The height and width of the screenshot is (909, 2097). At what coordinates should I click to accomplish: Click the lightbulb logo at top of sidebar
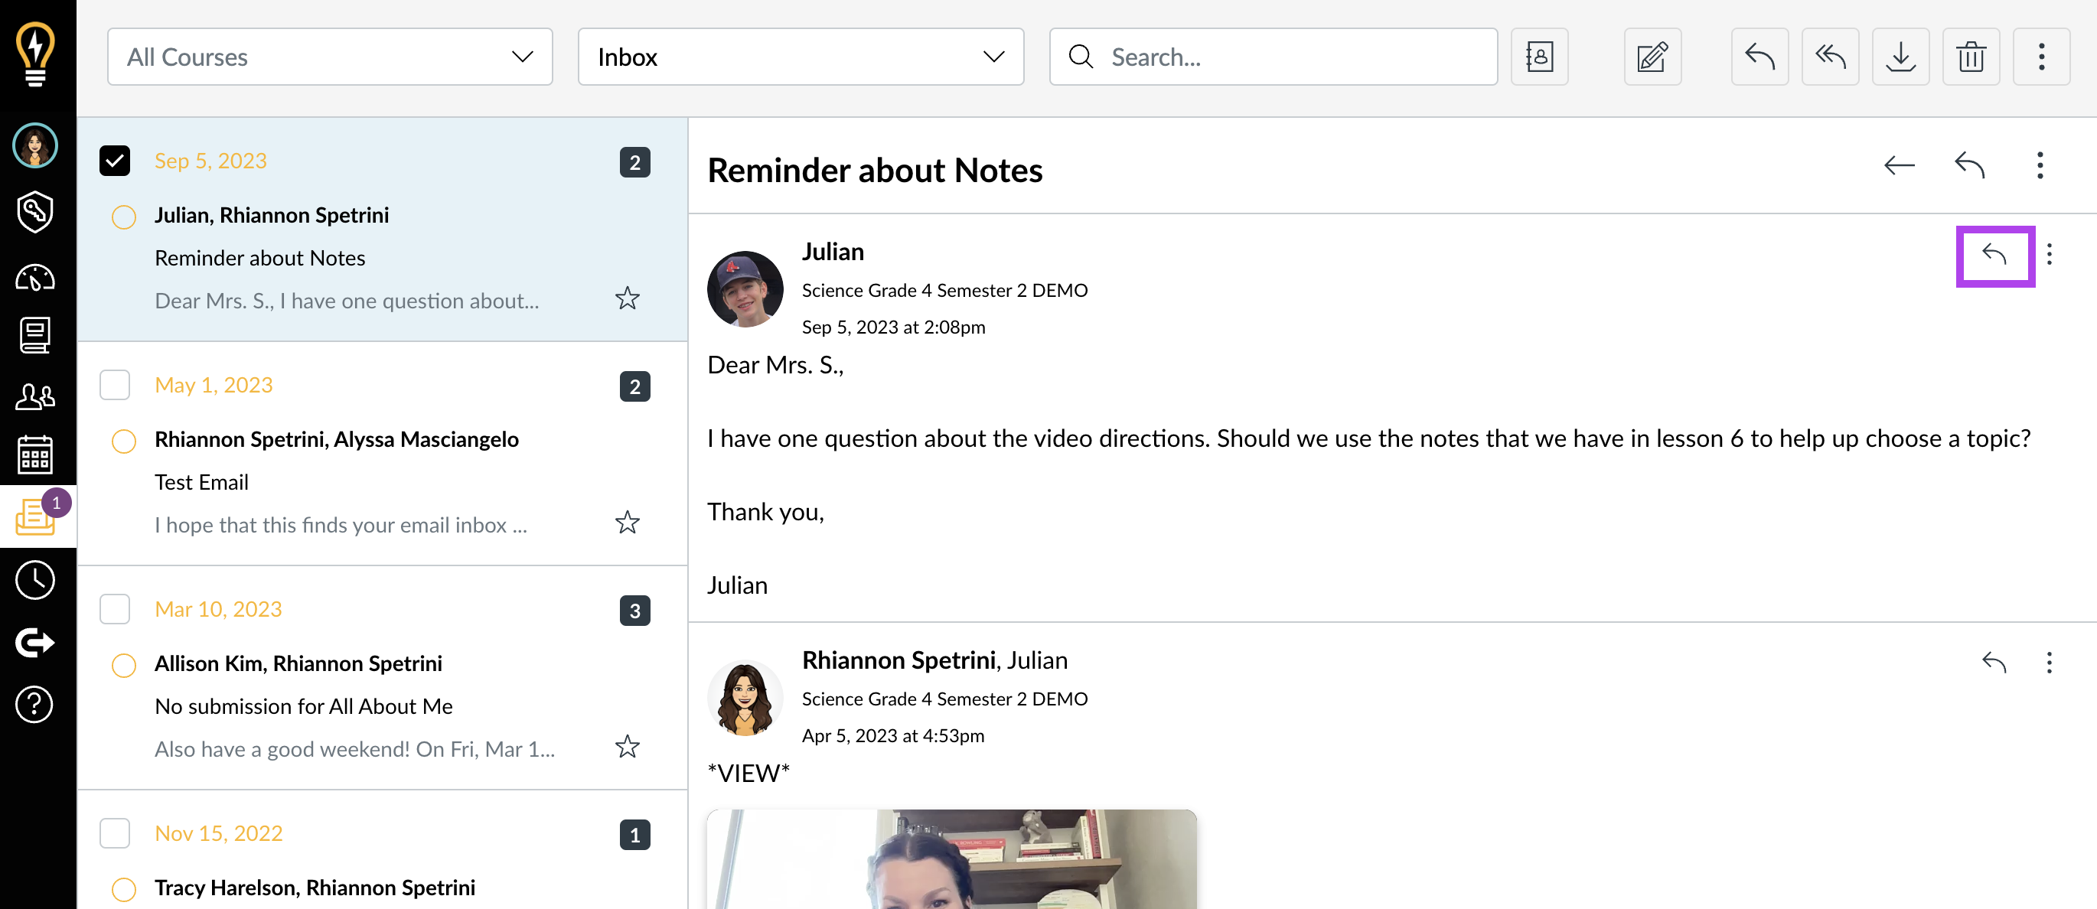[35, 55]
